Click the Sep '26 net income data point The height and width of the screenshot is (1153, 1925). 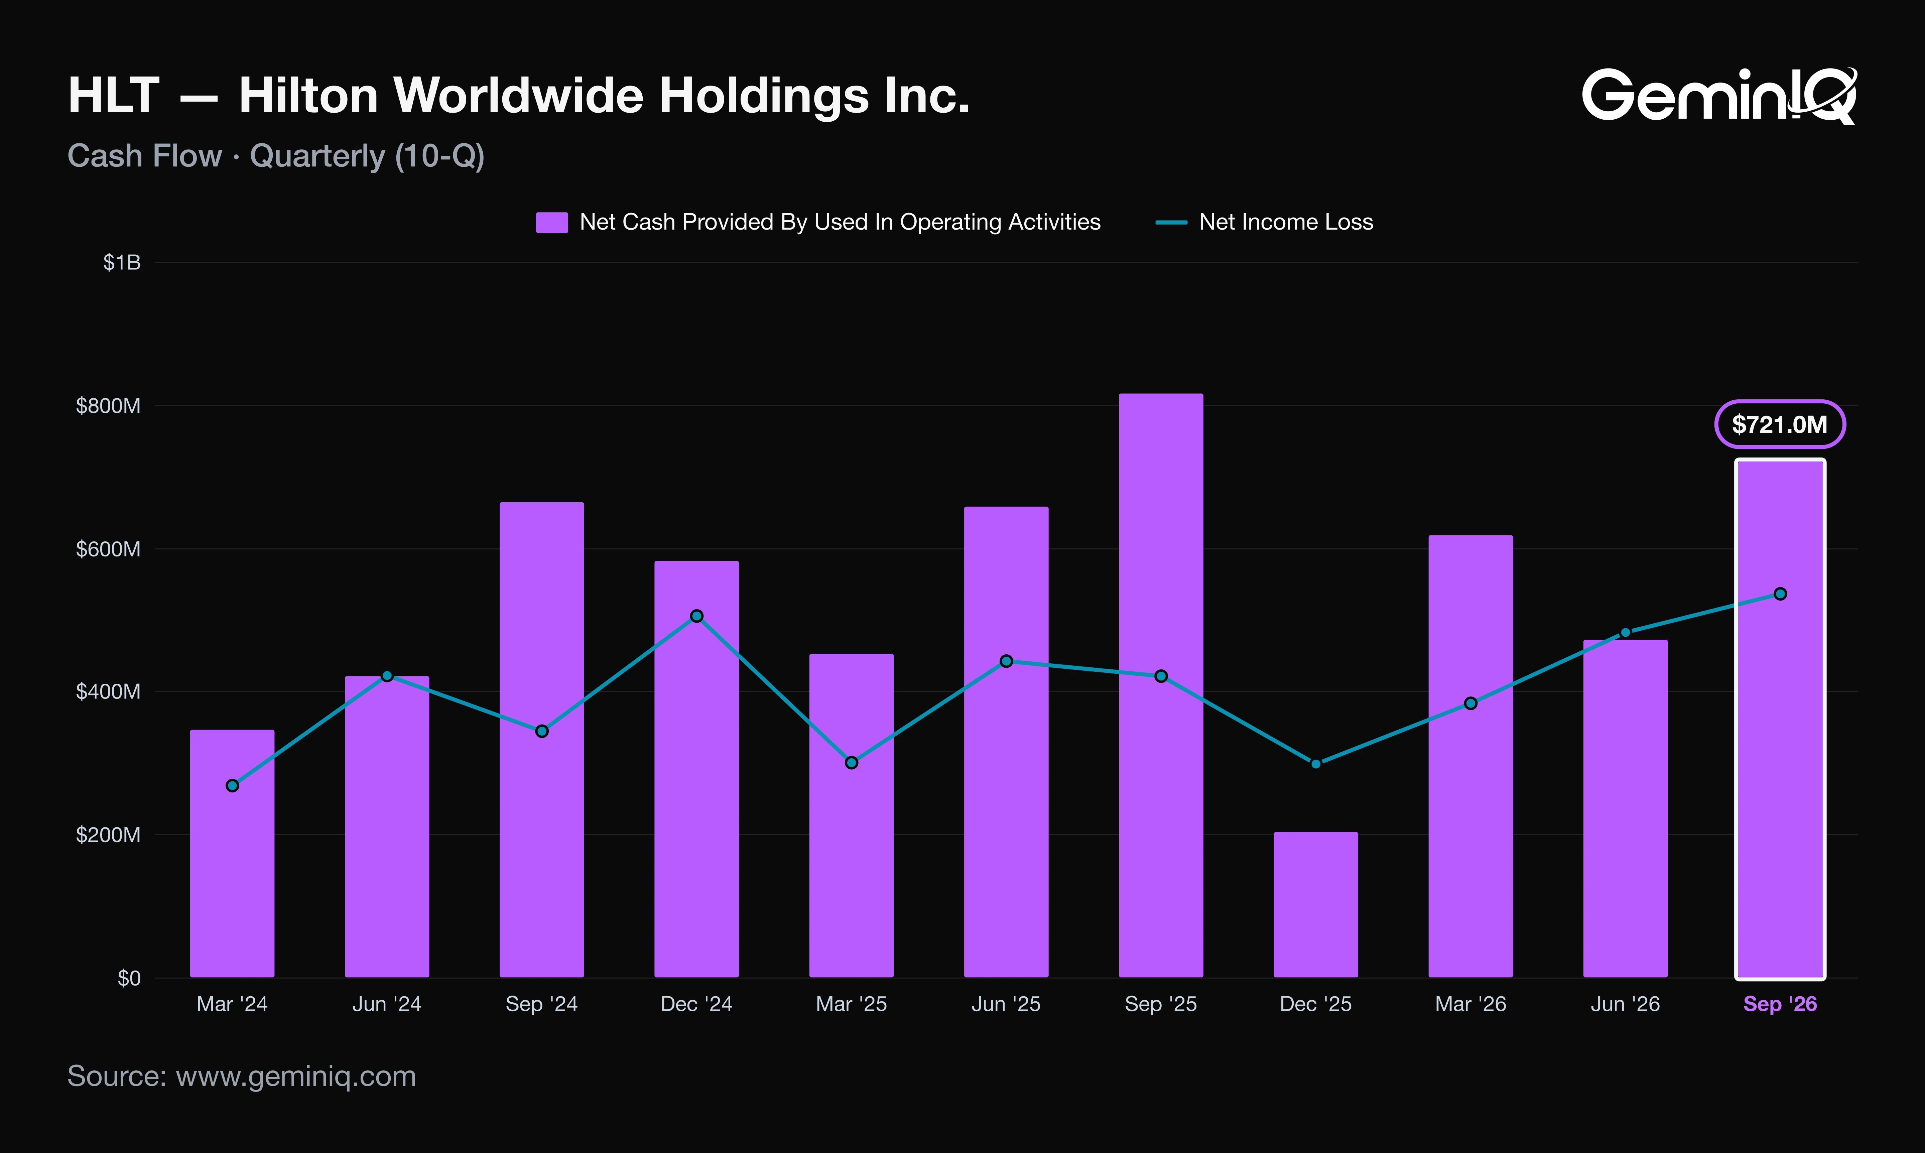point(1781,594)
